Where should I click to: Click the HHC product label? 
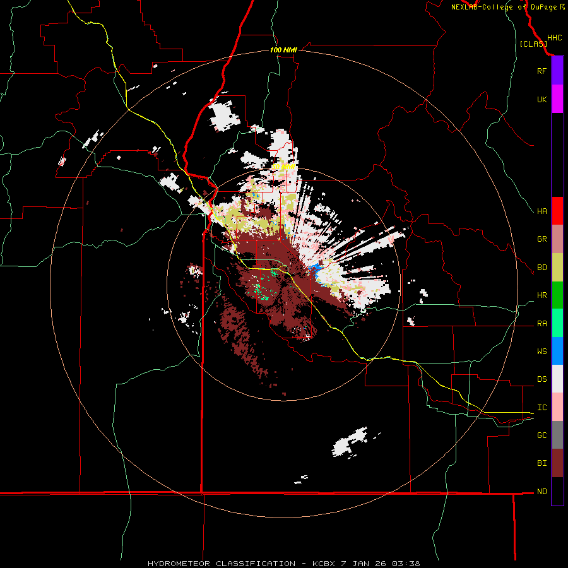tap(554, 38)
